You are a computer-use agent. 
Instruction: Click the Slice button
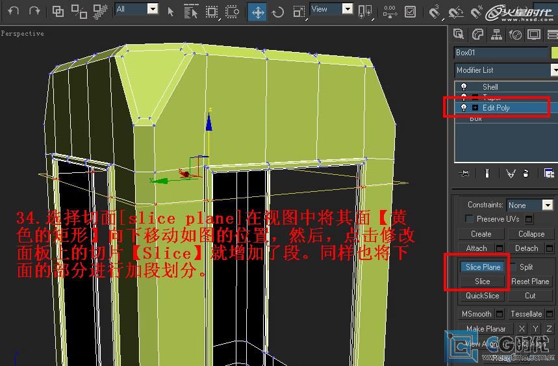pos(482,281)
